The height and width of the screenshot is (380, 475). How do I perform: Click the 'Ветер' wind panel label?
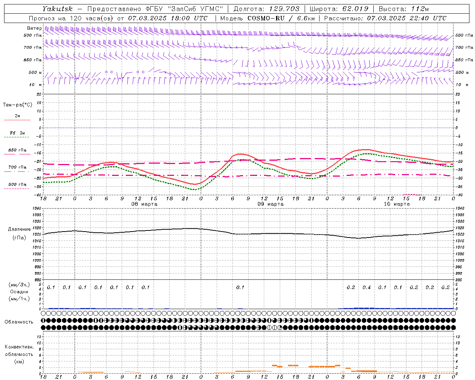34,28
